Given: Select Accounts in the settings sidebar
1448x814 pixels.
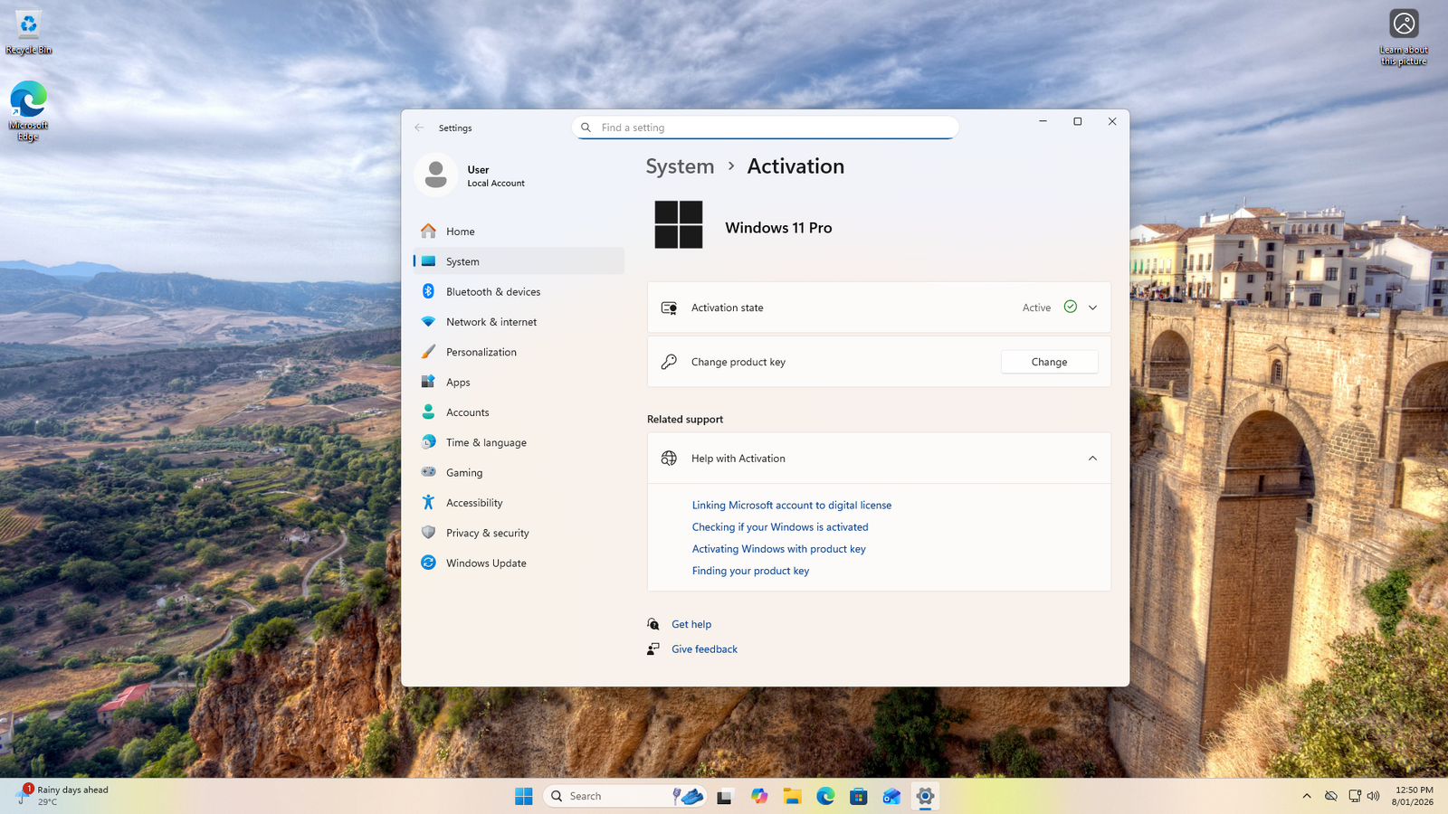Looking at the screenshot, I should point(467,412).
